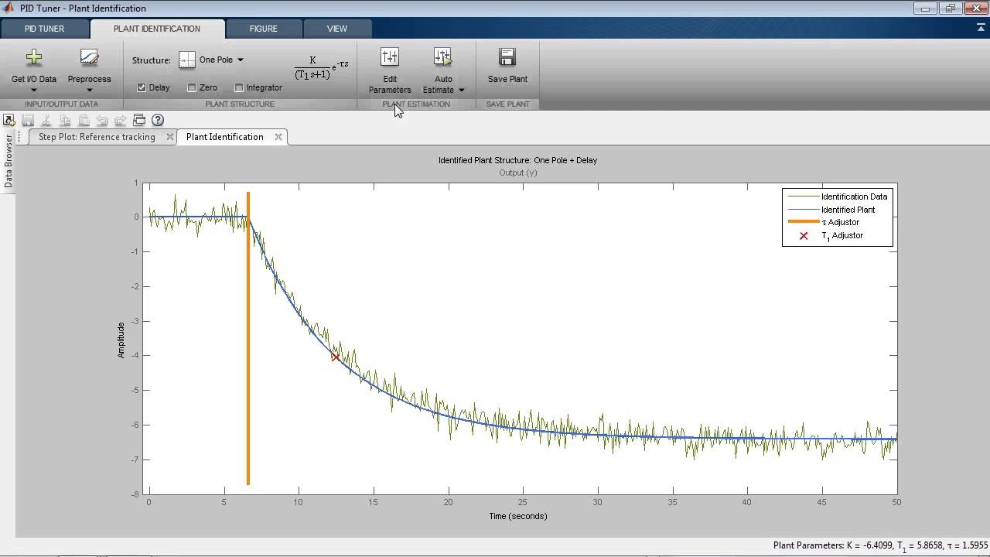990x557 pixels.
Task: Click the One Pole structure icon
Action: [x=187, y=60]
